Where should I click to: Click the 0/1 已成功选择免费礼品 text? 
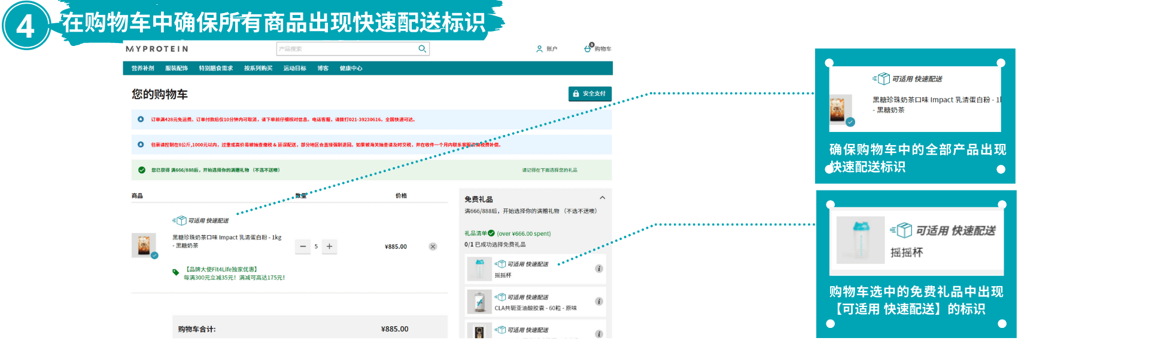coord(495,244)
